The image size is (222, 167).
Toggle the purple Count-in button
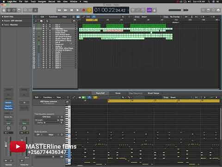coord(149,10)
